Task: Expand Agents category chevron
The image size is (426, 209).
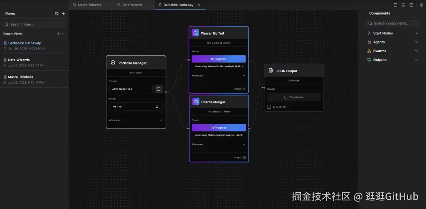Action: point(417,42)
